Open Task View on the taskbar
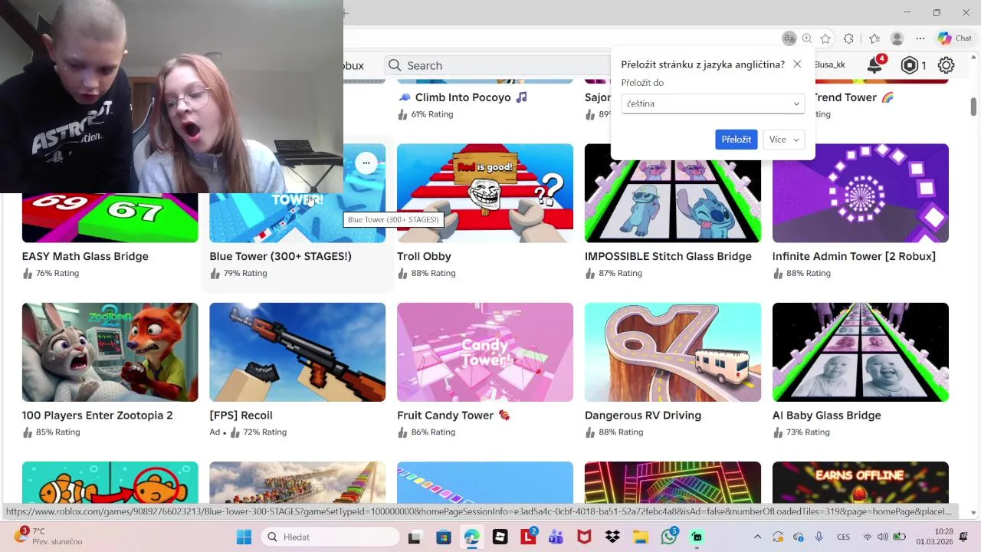This screenshot has width=981, height=552. point(415,537)
